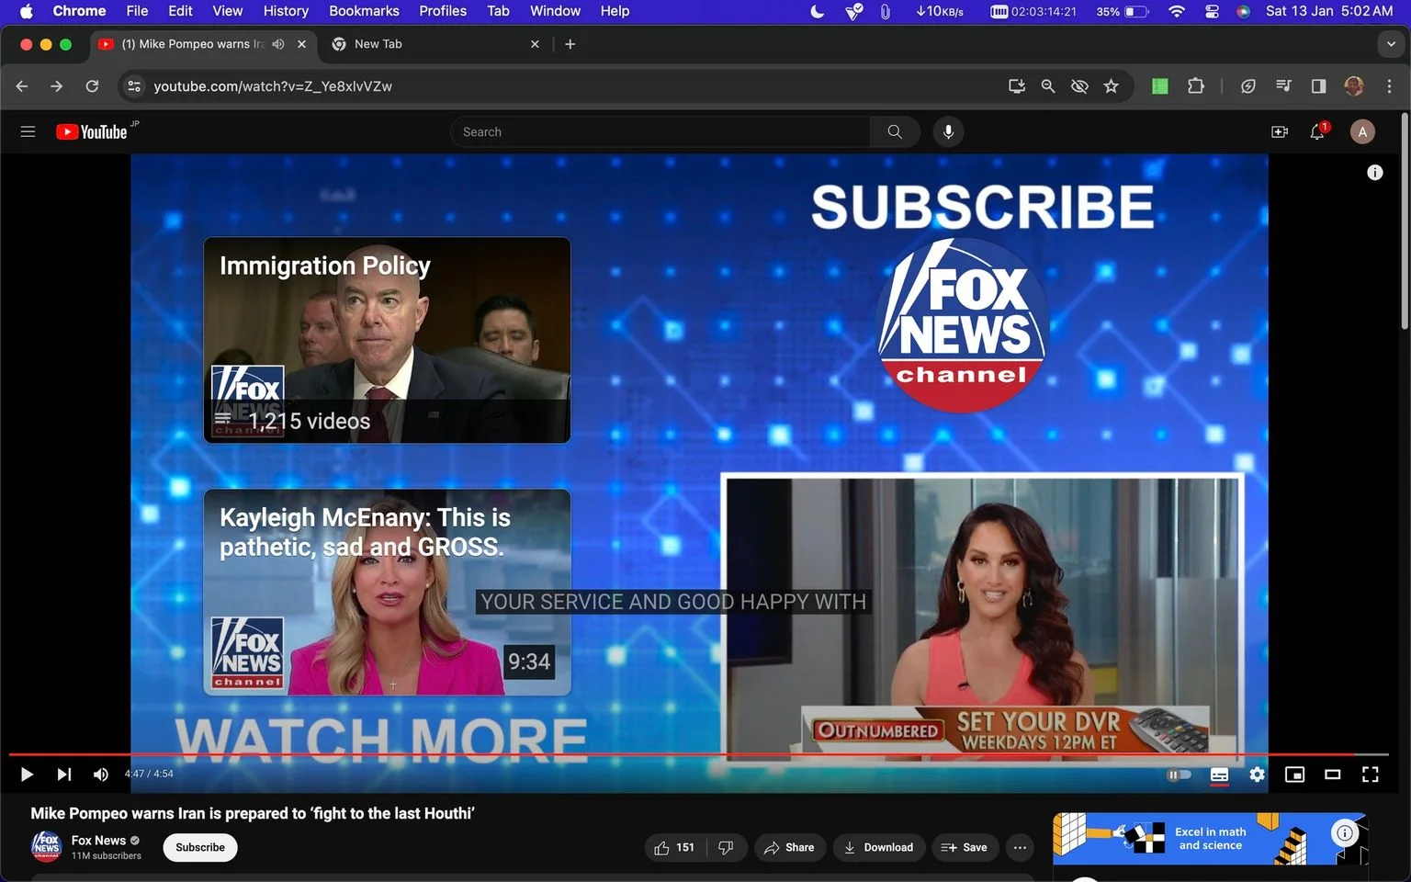Expand the tab search dropdown
1411x882 pixels.
pos(1391,44)
